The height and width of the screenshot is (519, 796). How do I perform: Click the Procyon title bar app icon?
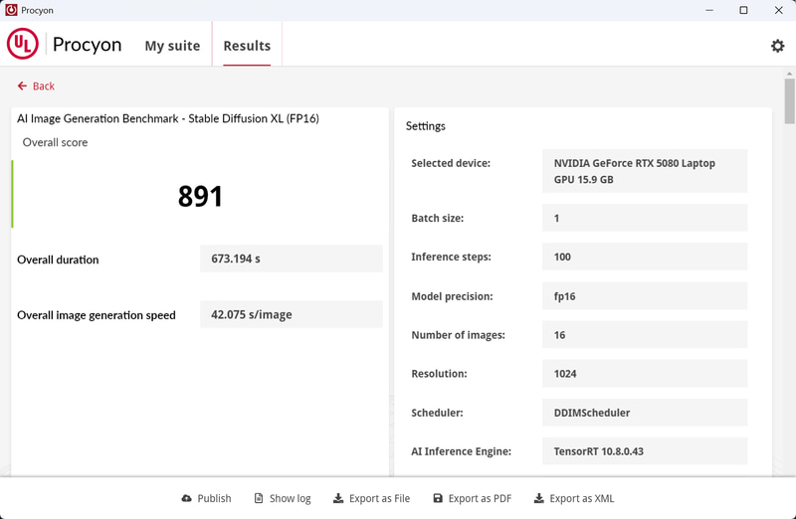click(11, 10)
